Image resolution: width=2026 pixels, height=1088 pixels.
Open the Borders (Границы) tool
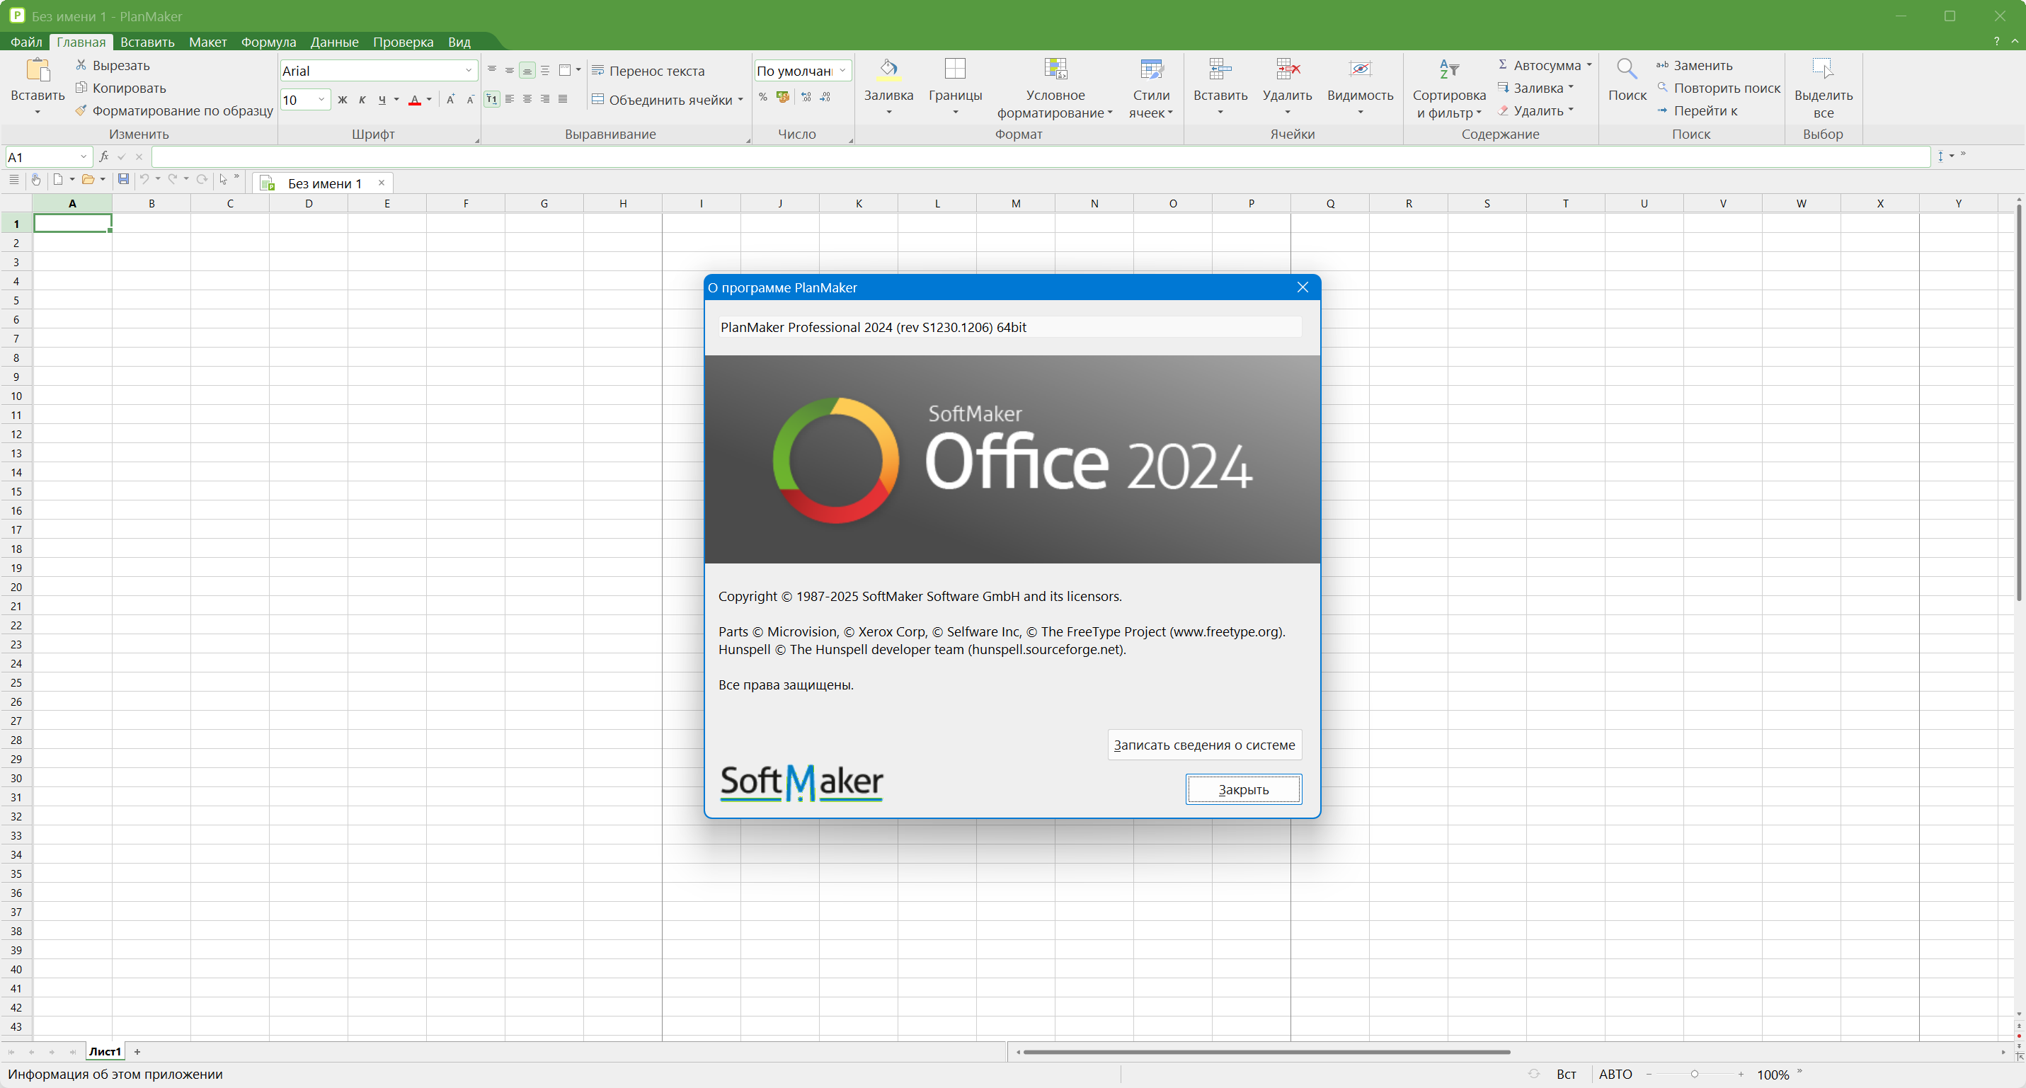pos(955,86)
